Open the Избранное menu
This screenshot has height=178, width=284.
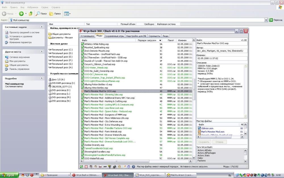(33, 7)
